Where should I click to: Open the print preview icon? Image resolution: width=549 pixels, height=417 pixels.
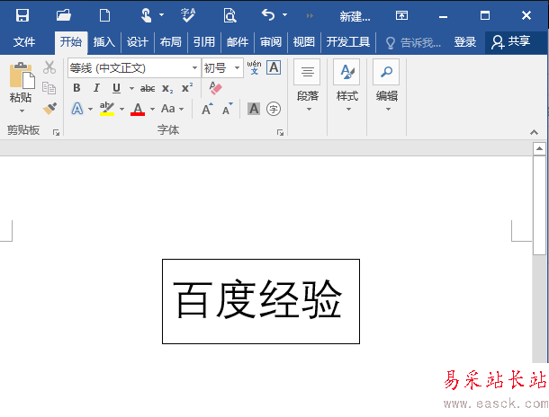click(229, 15)
